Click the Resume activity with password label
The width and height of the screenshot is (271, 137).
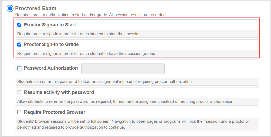point(59,93)
